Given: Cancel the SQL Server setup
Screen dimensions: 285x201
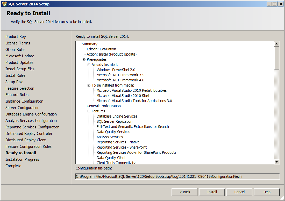Looking at the screenshot, I should [239, 192].
